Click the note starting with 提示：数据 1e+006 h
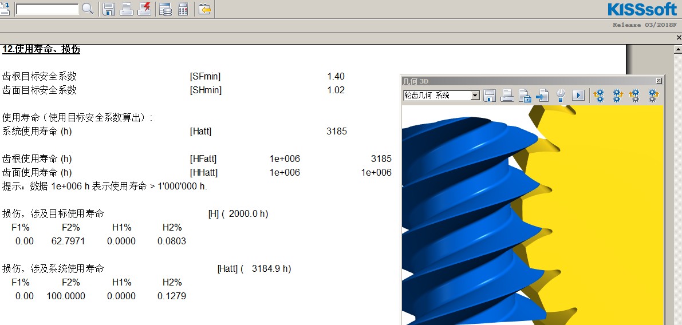 coord(105,187)
